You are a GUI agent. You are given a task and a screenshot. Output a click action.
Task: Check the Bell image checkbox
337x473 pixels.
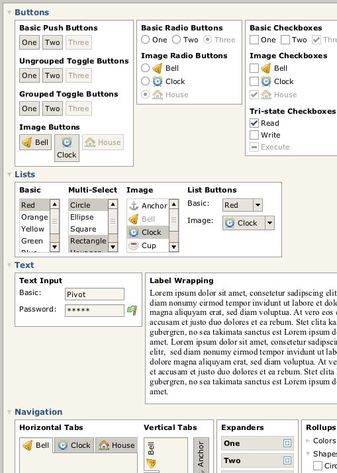click(254, 68)
